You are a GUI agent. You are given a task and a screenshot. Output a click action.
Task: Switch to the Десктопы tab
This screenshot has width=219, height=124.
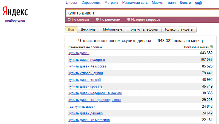[88, 29]
